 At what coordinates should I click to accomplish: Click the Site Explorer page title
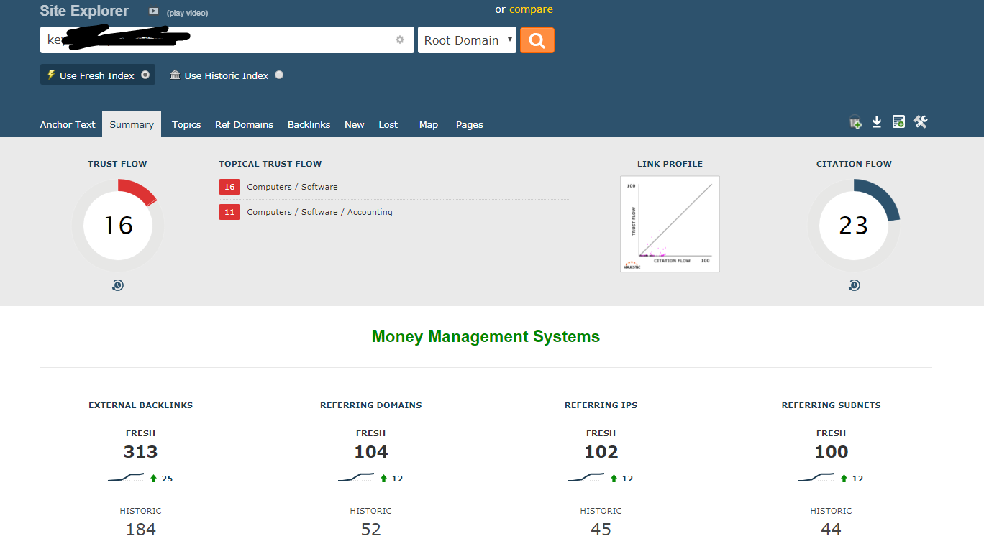pyautogui.click(x=84, y=11)
